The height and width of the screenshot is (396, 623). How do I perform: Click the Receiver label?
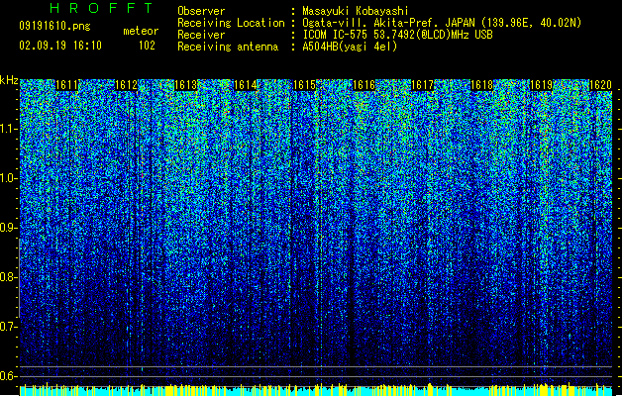coord(201,35)
